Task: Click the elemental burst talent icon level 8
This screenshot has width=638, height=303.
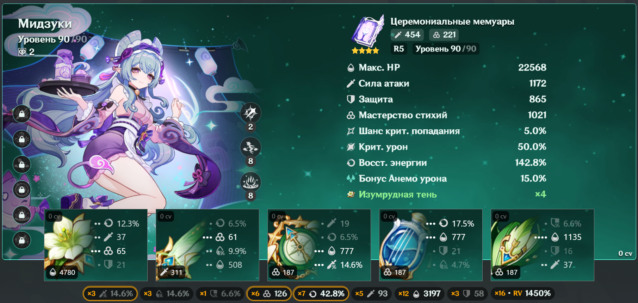Action: pyautogui.click(x=250, y=182)
